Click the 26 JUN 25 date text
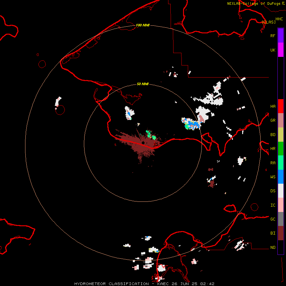This screenshot has width=286, height=286. click(184, 284)
